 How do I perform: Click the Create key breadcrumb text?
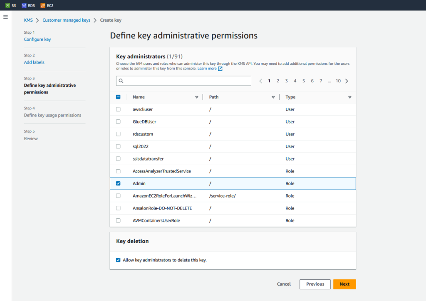point(111,20)
